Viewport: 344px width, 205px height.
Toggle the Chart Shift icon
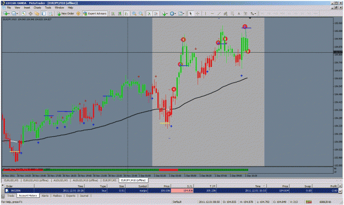pos(156,14)
